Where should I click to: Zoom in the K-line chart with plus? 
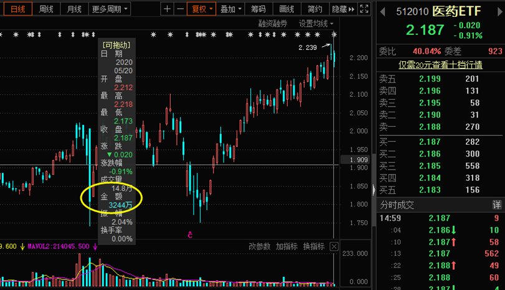click(167, 9)
